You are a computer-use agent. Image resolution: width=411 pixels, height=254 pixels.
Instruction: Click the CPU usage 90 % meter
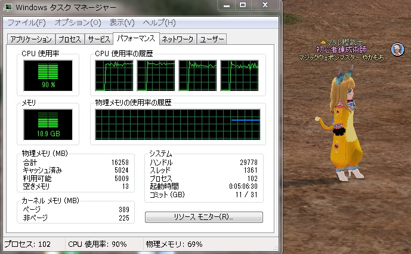(48, 76)
